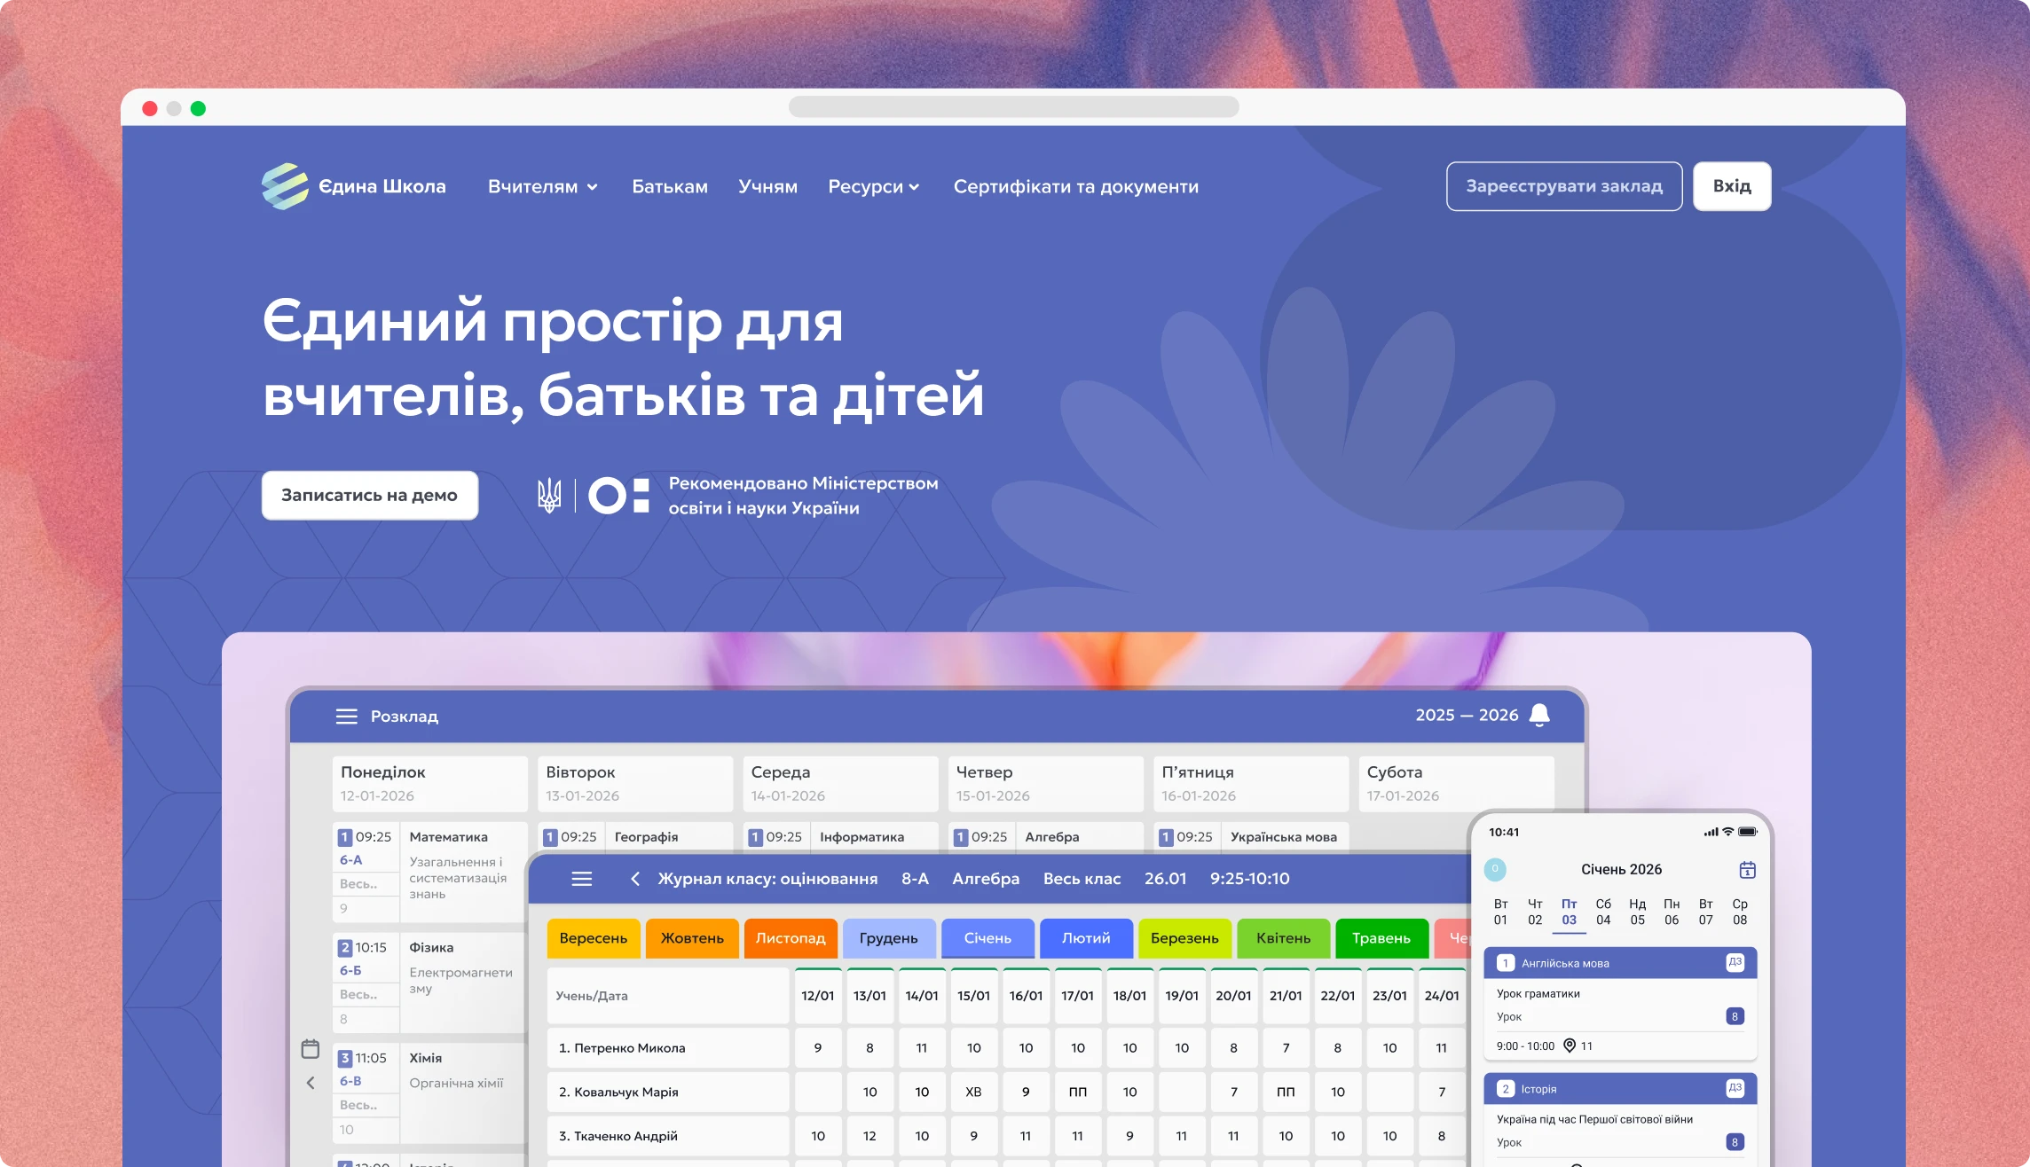Click the Географія lesson on Вівторок

646,837
